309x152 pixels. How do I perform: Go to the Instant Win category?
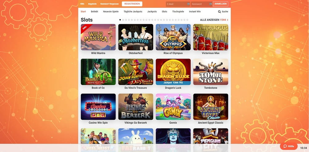(x=195, y=12)
